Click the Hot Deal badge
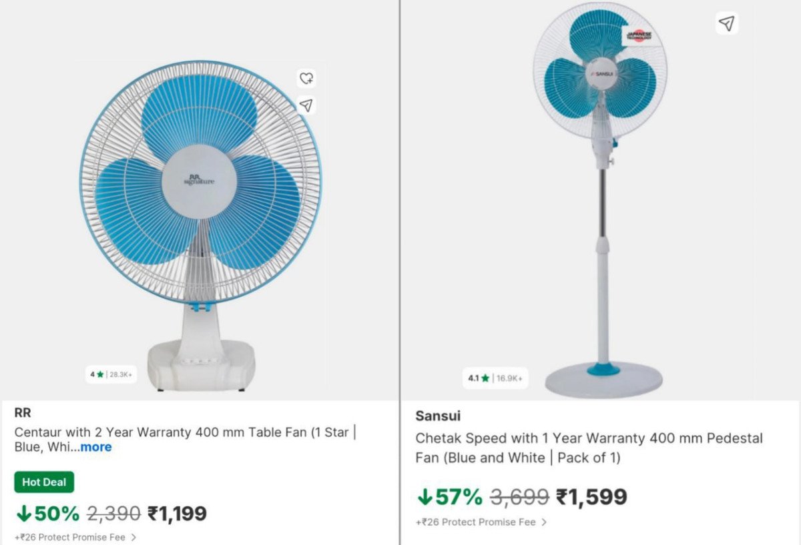This screenshot has width=801, height=545. point(44,482)
